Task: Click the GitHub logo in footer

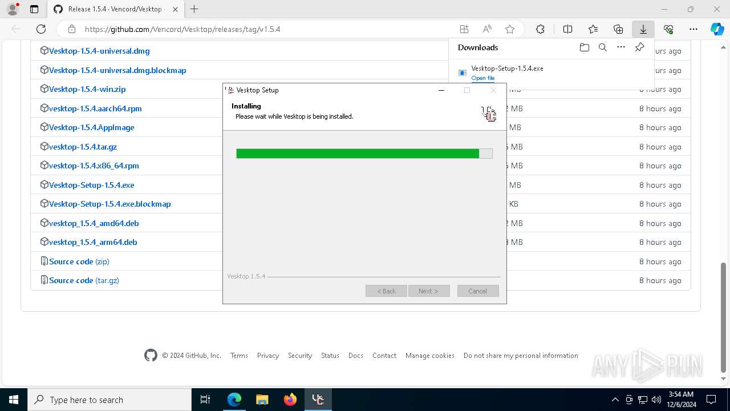Action: tap(151, 356)
